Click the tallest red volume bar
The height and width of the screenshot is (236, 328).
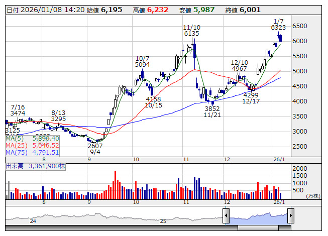click(x=116, y=184)
